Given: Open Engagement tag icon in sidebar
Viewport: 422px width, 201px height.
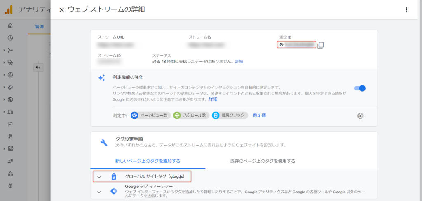Looking at the screenshot, I should [x=10, y=62].
